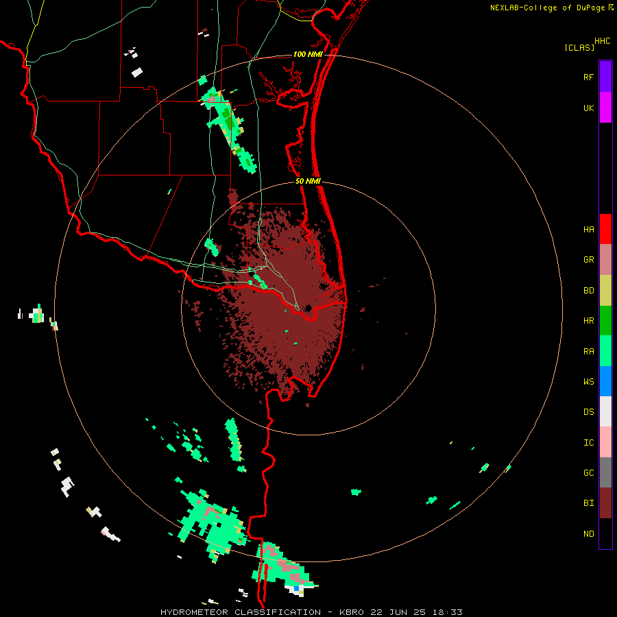Click the 'BD' legend label
Image resolution: width=617 pixels, height=617 pixels.
(x=588, y=291)
